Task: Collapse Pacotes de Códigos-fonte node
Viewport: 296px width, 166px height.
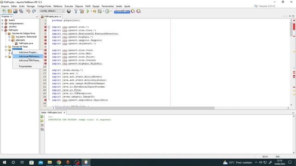Action: tap(6, 34)
